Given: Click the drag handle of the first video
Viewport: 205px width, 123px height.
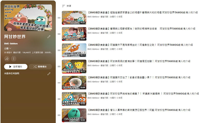Looking at the screenshot, I should [x=59, y=18].
